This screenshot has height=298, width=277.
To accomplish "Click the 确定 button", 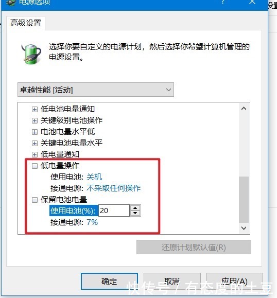I will click(109, 282).
